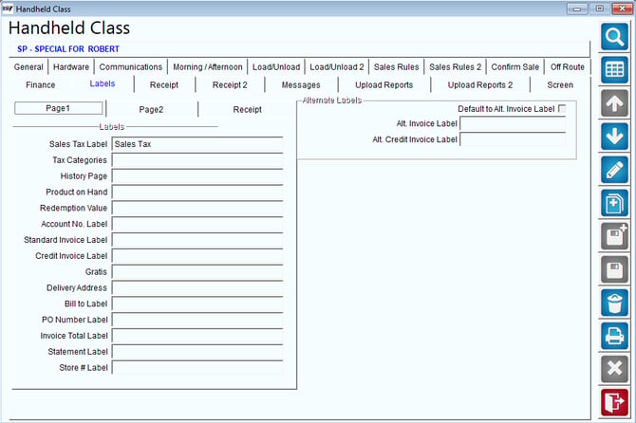
Task: Click the Standard Invoice Label field
Action: [197, 240]
